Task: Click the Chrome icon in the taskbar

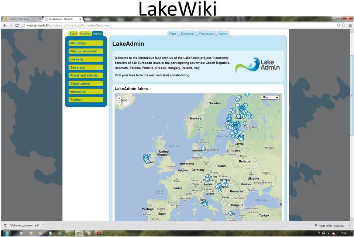Action: (x=79, y=233)
